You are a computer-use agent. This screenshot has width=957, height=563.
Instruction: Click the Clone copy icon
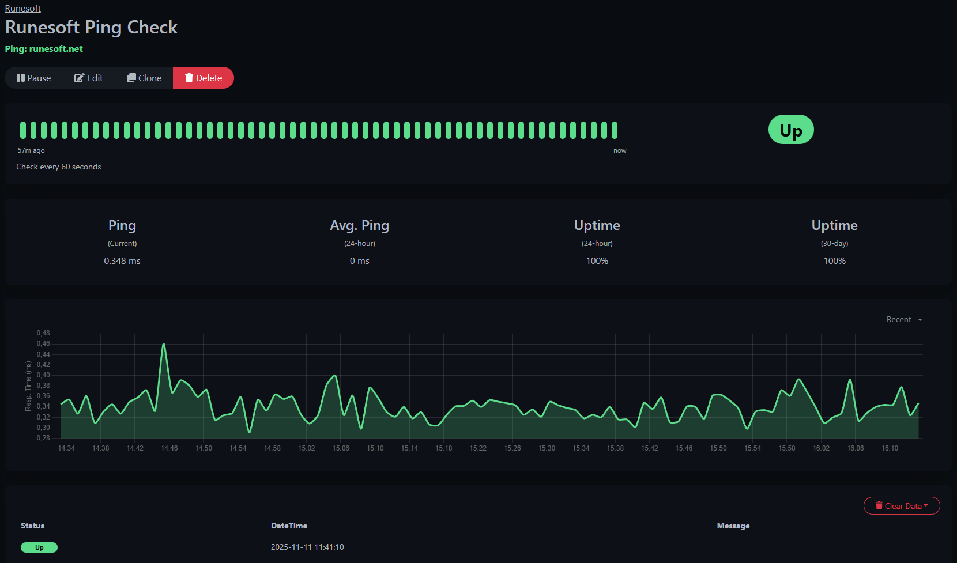coord(131,78)
